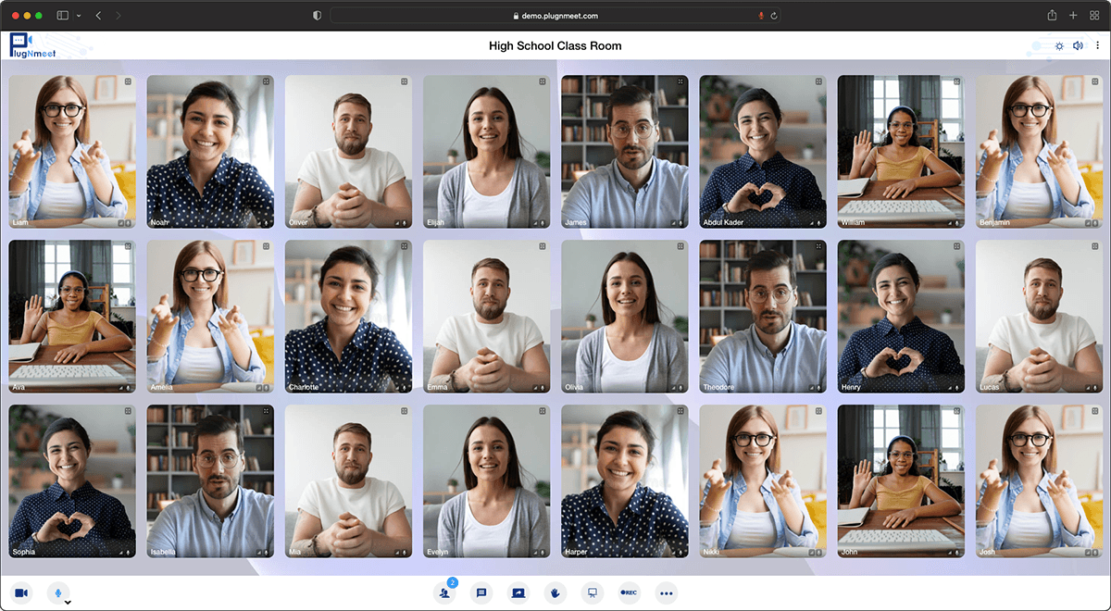Toggle the webcam on or off
The width and height of the screenshot is (1111, 611).
[21, 592]
